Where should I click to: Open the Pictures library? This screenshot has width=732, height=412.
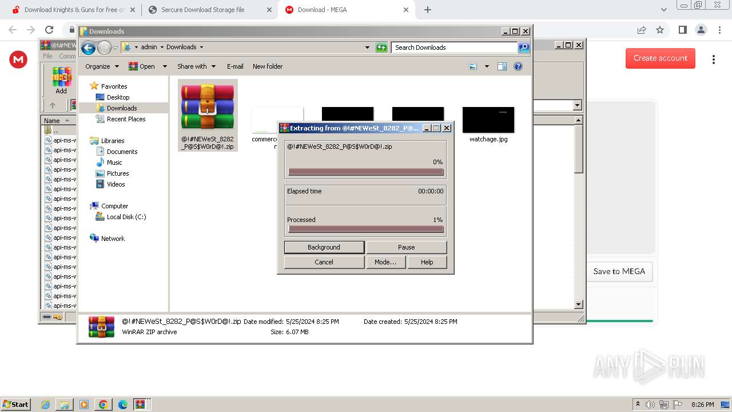118,173
